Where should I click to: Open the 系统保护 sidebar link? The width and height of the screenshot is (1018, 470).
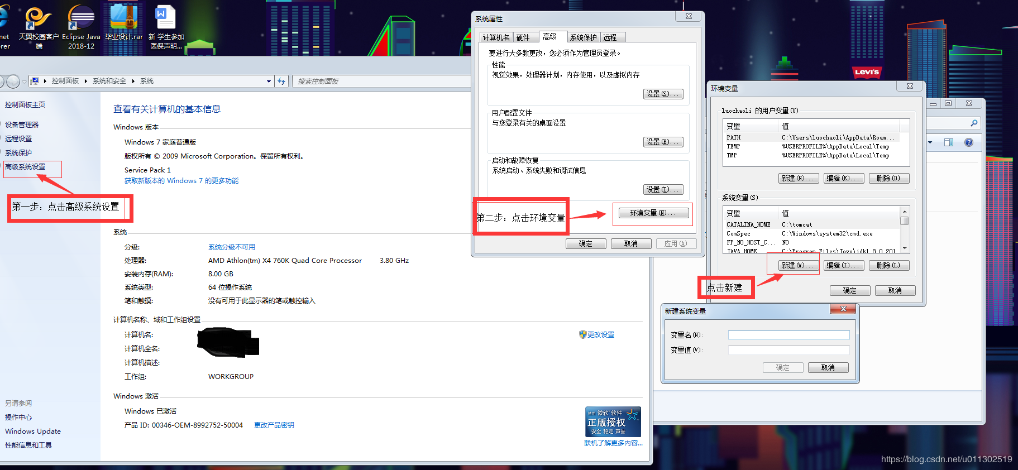[18, 153]
